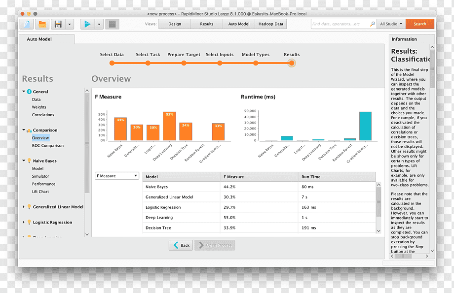Open the run options dropdown arrow
Screen dimensions: 454x293
[x=99, y=24]
